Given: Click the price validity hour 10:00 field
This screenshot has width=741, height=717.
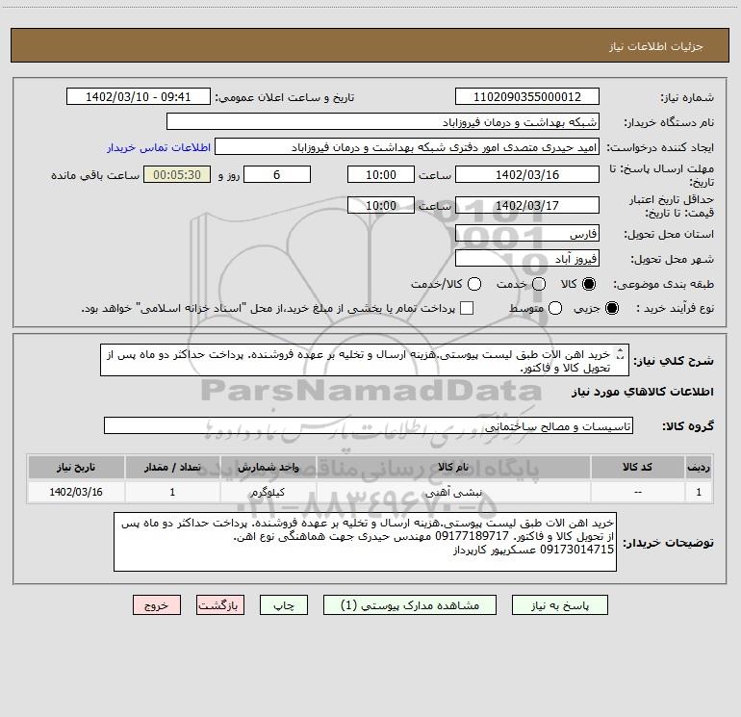Looking at the screenshot, I should coord(381,205).
